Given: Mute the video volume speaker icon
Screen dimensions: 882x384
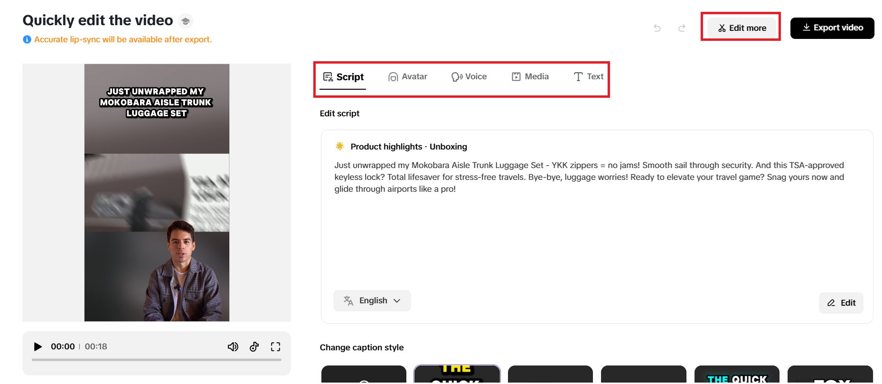Looking at the screenshot, I should [x=233, y=347].
